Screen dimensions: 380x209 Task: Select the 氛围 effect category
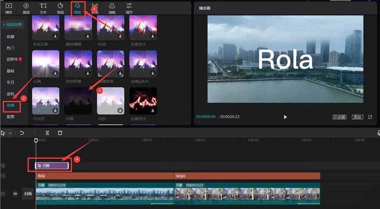pyautogui.click(x=10, y=117)
